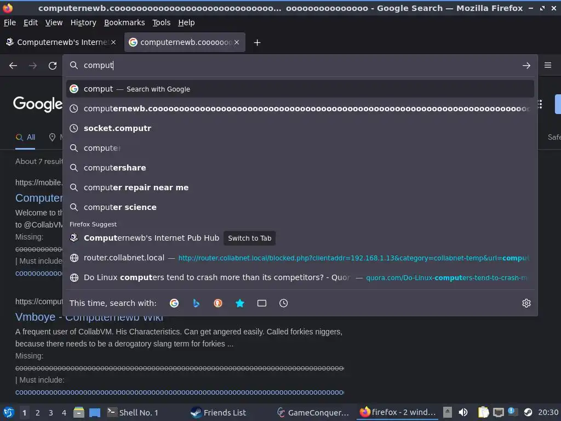Open the clipboard tray icon
561x421 pixels.
[x=483, y=412]
